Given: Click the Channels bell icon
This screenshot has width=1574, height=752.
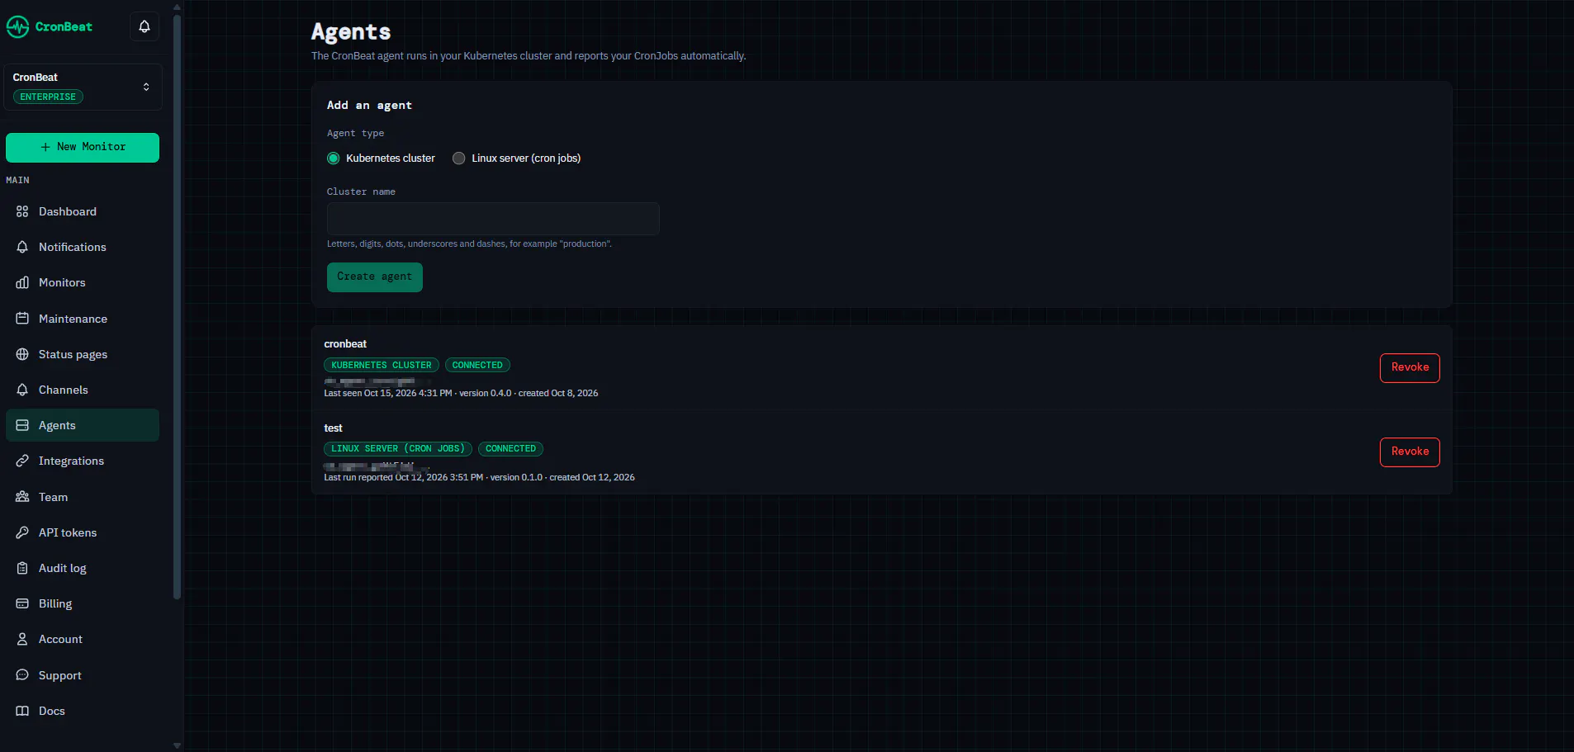Looking at the screenshot, I should (x=22, y=390).
